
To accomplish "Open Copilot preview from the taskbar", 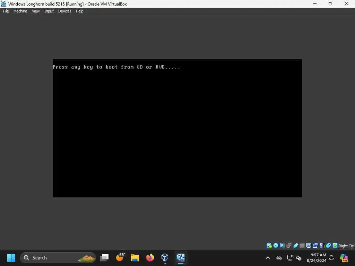I will pyautogui.click(x=344, y=258).
